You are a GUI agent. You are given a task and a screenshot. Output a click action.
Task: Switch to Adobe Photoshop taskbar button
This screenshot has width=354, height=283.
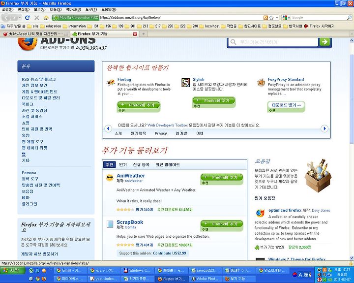point(205,279)
